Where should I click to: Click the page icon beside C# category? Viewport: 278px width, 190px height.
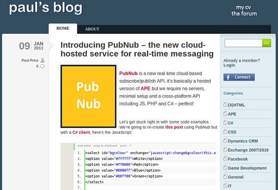point(225,123)
